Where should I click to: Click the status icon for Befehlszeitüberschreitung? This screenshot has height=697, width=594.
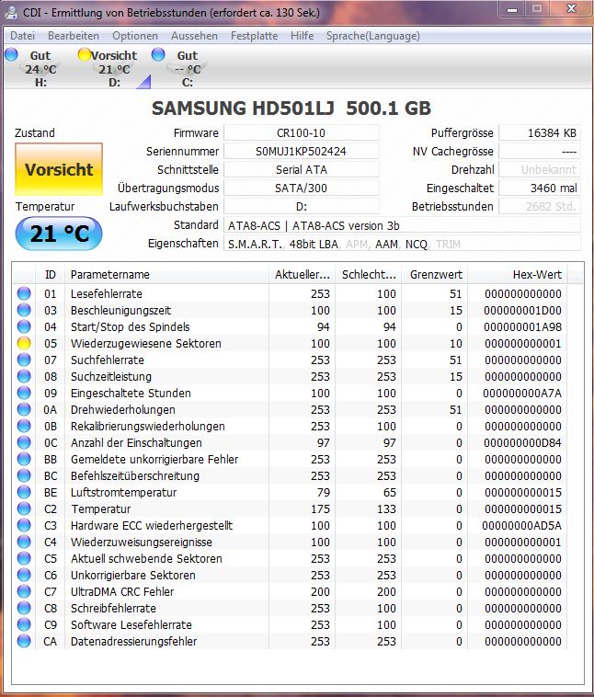(24, 475)
